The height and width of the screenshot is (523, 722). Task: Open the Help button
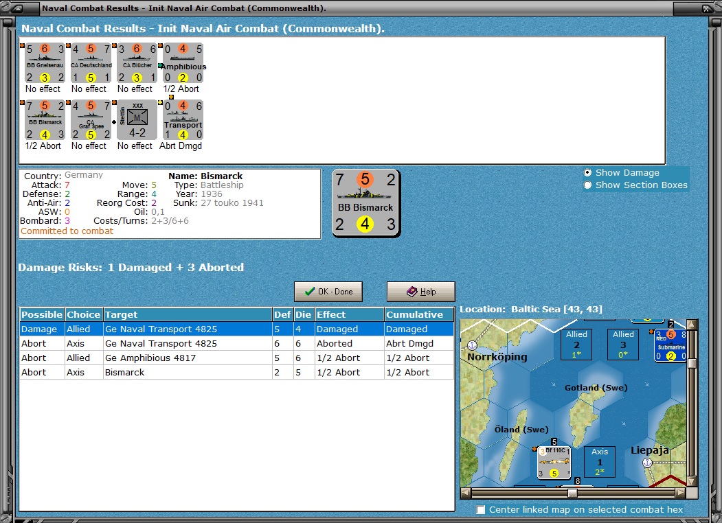[421, 292]
